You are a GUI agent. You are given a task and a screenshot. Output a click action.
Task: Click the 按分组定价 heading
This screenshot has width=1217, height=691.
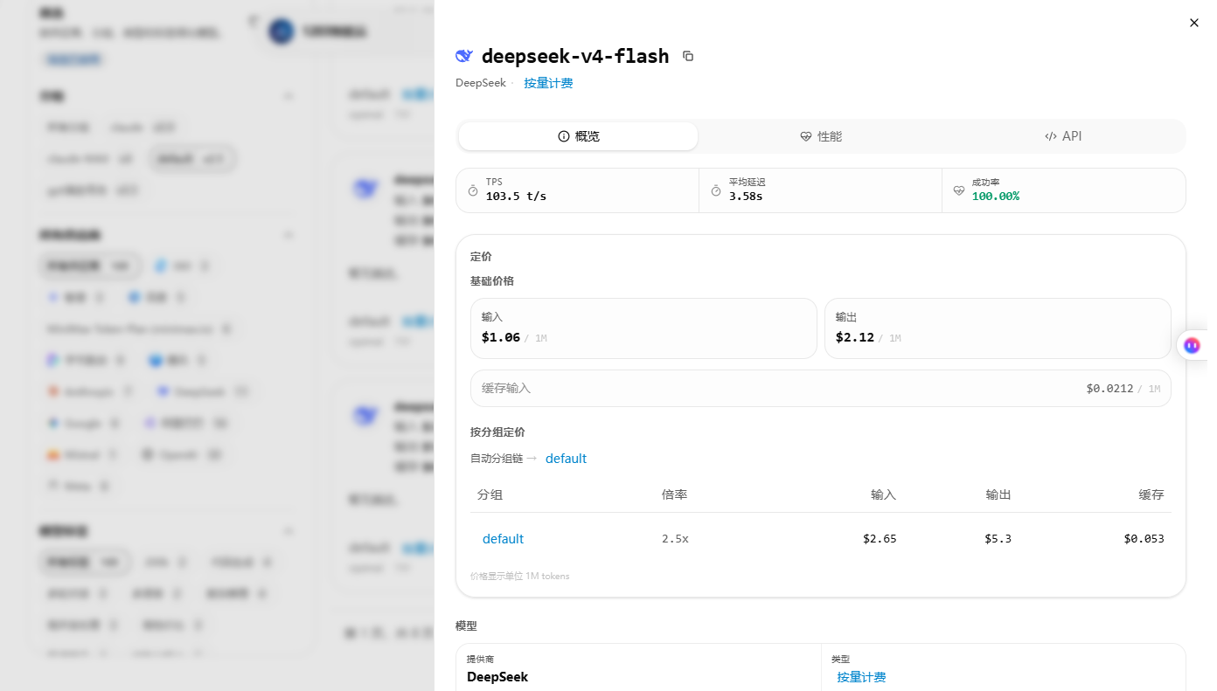[x=497, y=432]
